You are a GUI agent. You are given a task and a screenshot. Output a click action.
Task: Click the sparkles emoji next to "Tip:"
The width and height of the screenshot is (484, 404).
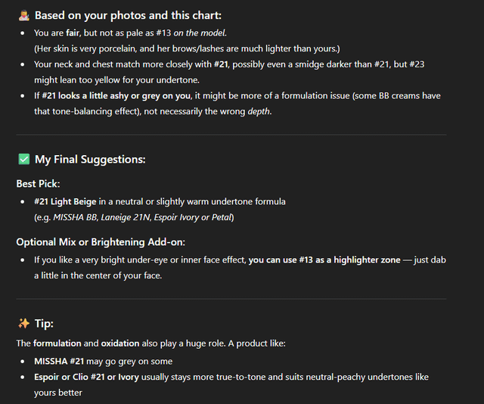(23, 324)
